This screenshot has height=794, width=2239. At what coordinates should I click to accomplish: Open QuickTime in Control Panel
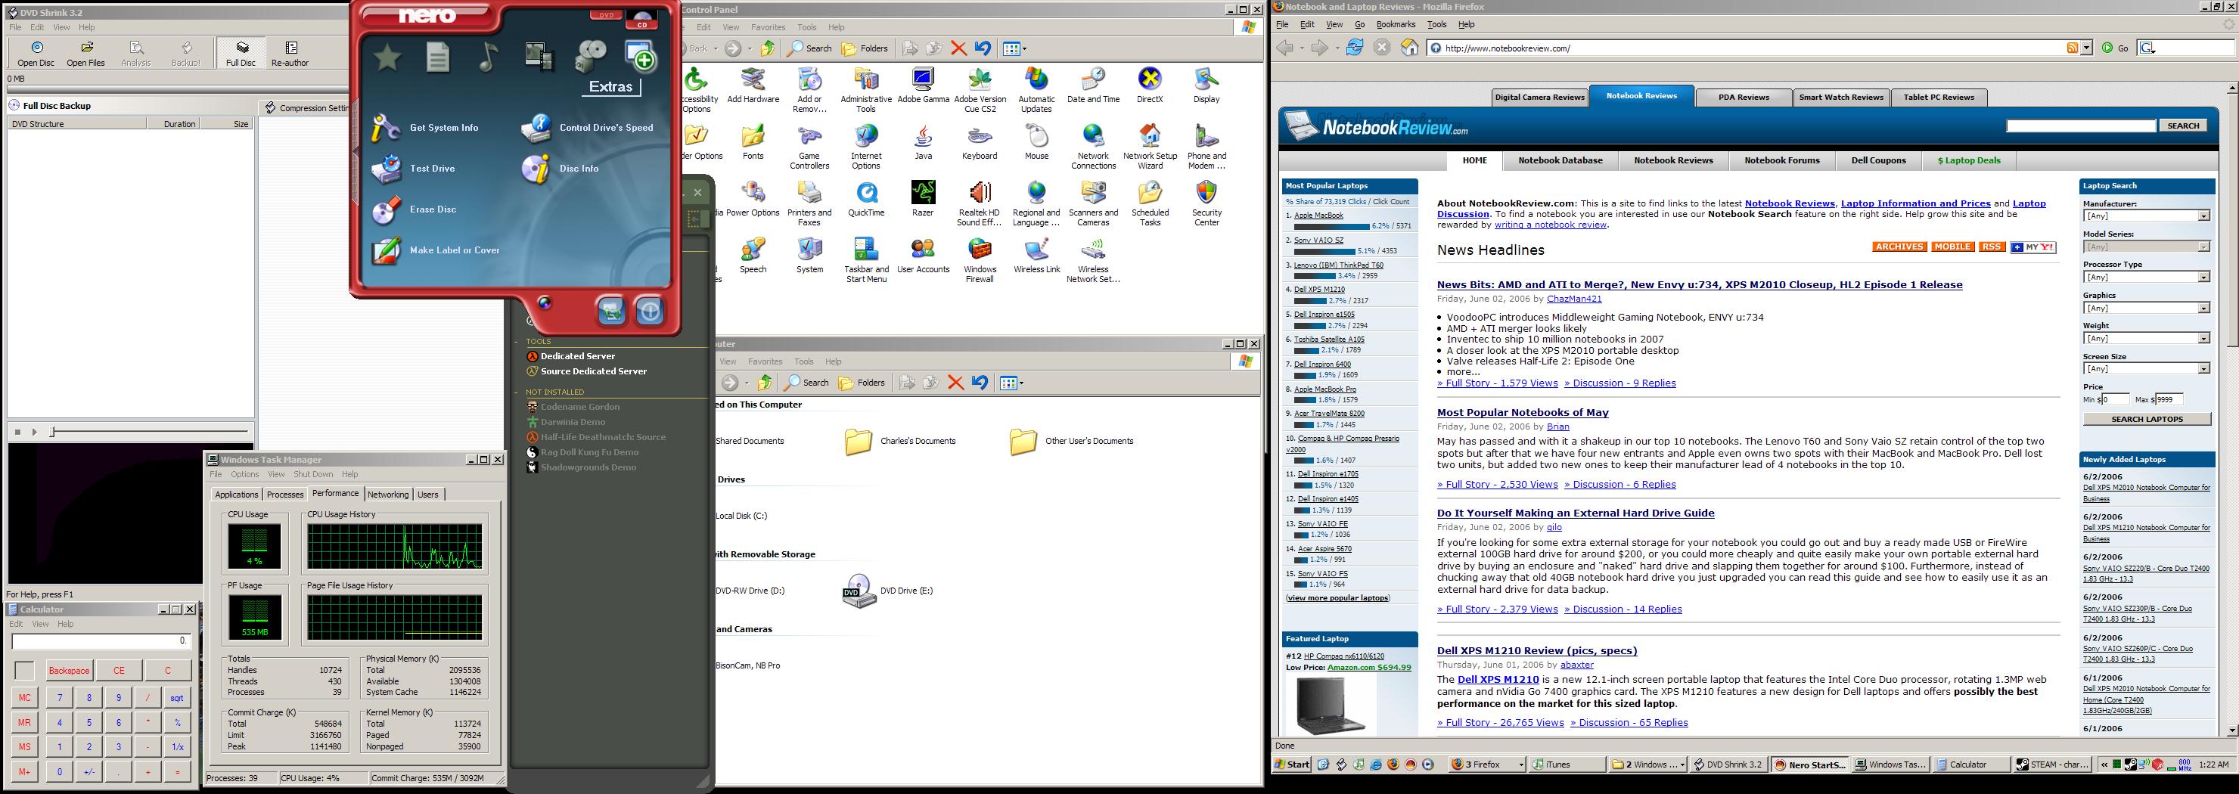(x=865, y=199)
